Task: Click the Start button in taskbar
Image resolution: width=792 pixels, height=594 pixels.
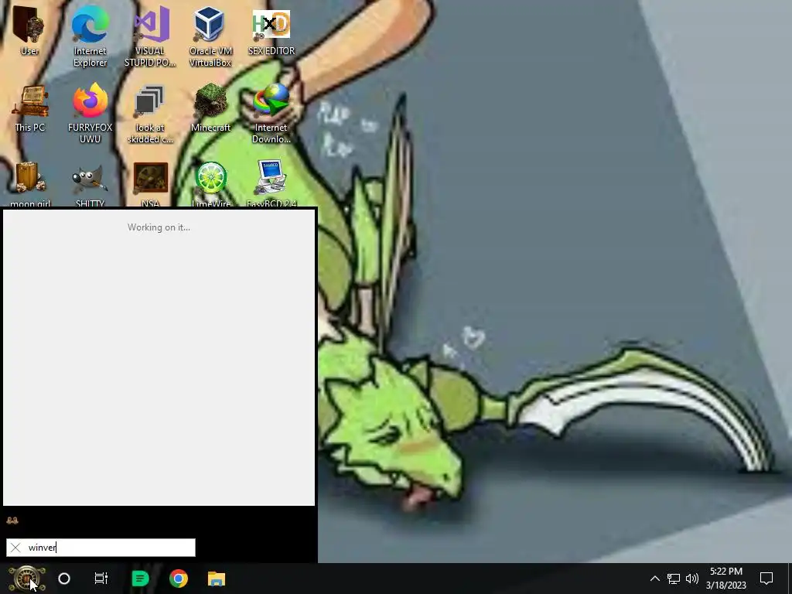Action: (27, 579)
